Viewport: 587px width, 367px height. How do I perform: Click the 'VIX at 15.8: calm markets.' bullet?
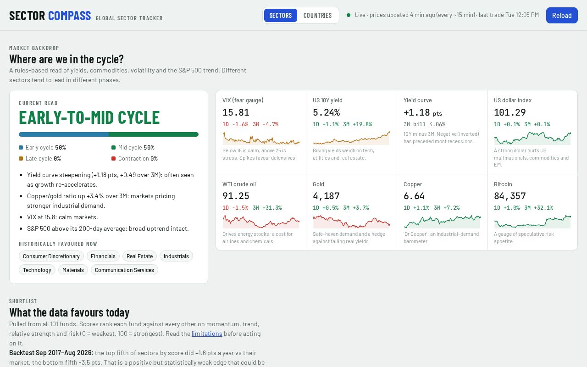[62, 217]
